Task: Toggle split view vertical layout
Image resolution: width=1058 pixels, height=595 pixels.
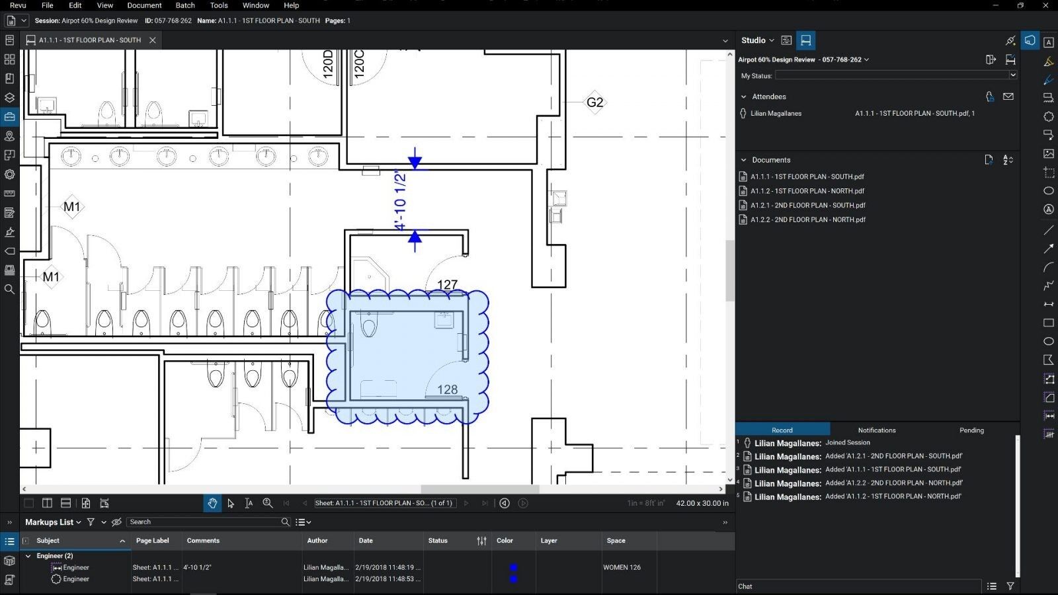Action: click(x=47, y=503)
